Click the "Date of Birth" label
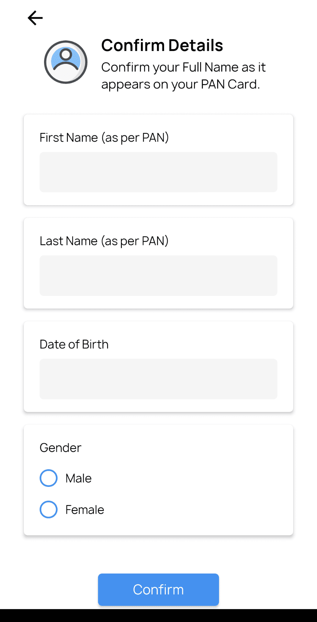 tap(74, 344)
